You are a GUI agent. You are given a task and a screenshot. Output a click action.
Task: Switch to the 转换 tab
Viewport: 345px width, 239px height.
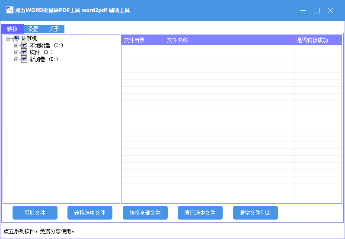(13, 29)
